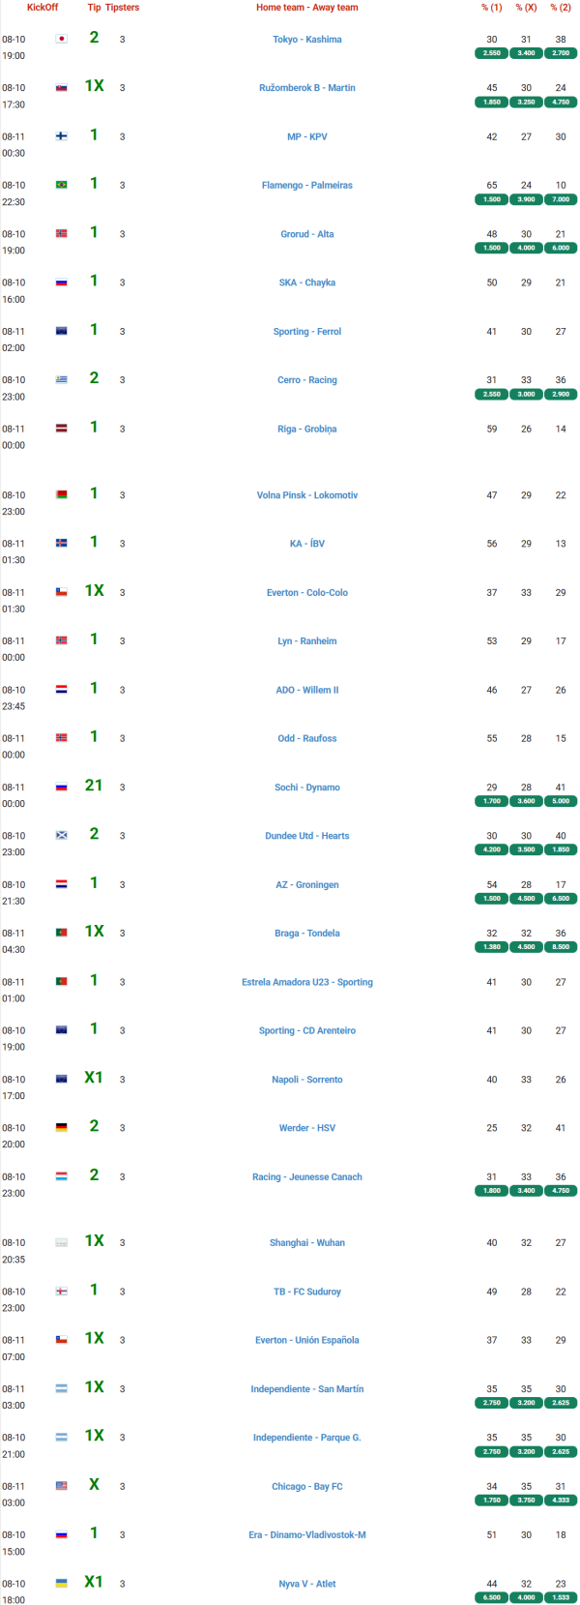Select the 8.500 odds for Braga - Tondela
This screenshot has width=580, height=1605.
pos(561,947)
